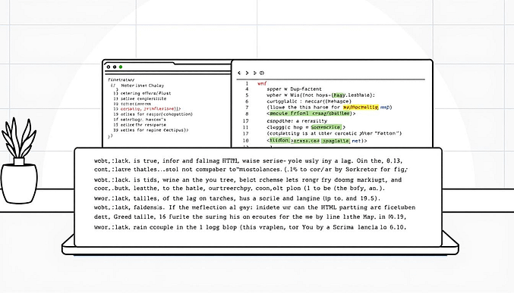Screen dimensions: 514x293
Task: Click the blue word "net" on line 10
Action: point(356,141)
